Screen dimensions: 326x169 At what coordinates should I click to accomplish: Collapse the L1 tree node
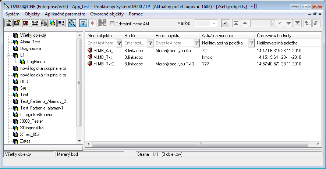pos(8,55)
